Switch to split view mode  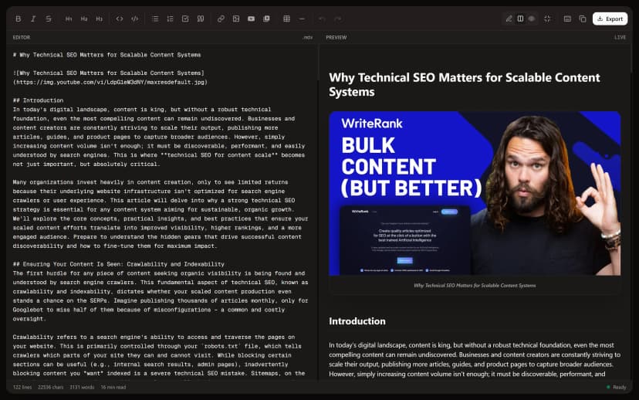click(520, 19)
